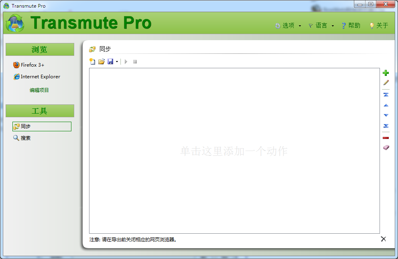Viewport: 398px width, 259px height.
Task: Minimize the Transmute Pro window
Action: (359, 4)
